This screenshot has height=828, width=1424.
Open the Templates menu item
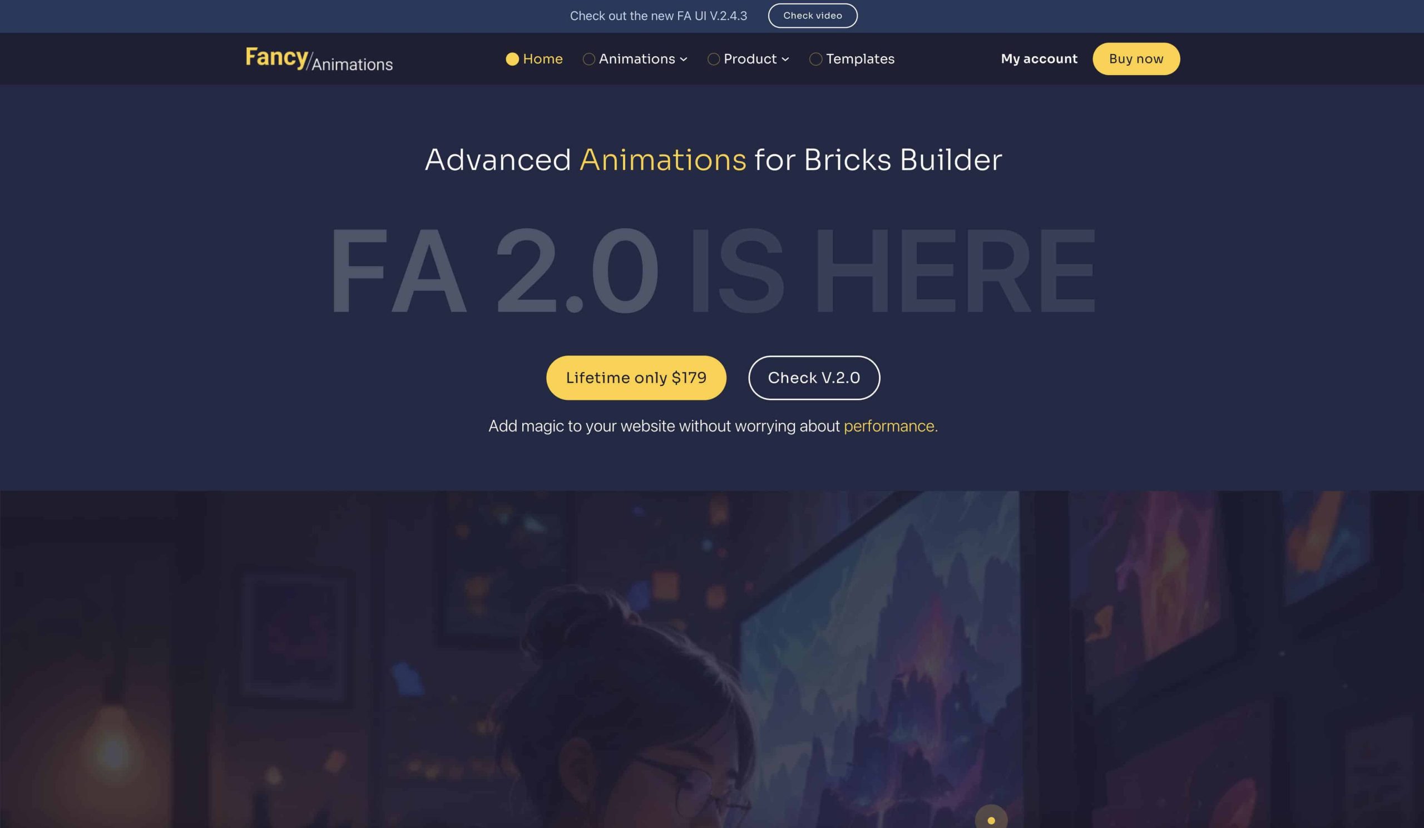point(860,59)
